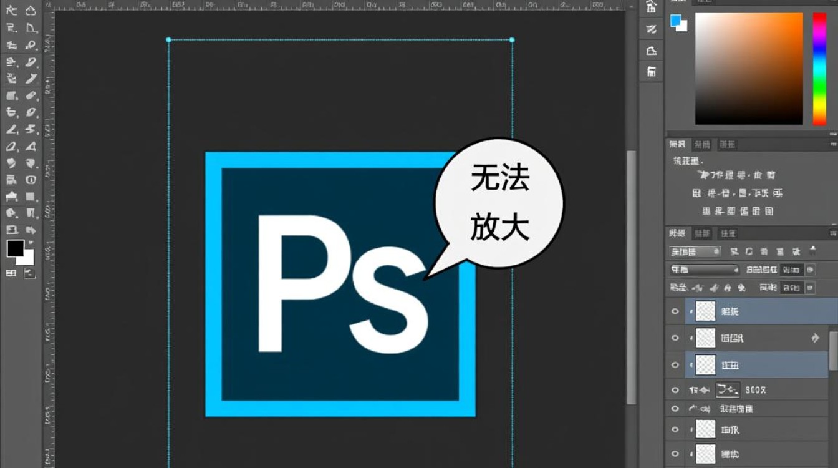The width and height of the screenshot is (838, 468).
Task: Select the top-left tool in the toolbox
Action: coord(11,10)
